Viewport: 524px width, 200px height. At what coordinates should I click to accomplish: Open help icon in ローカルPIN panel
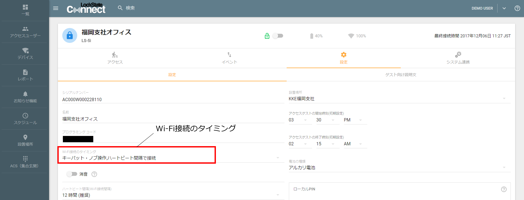[x=504, y=189]
